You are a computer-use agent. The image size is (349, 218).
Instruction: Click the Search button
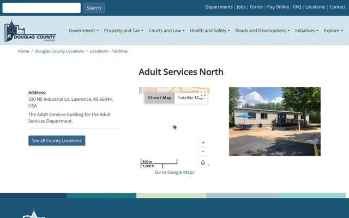click(x=94, y=8)
